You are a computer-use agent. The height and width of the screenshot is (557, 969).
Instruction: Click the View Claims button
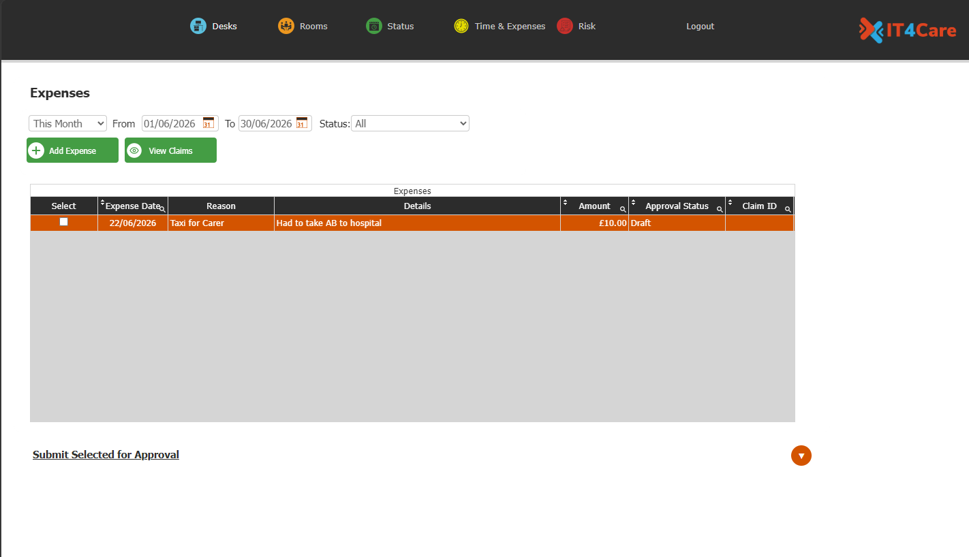click(x=170, y=150)
